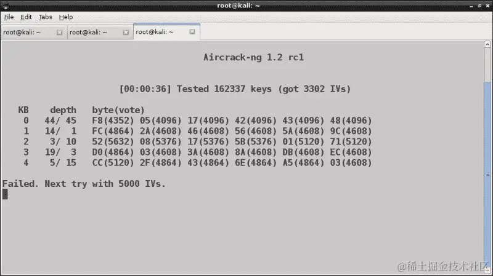The width and height of the screenshot is (493, 276).
Task: Click value 56(4608) in row 1
Action: coord(256,131)
